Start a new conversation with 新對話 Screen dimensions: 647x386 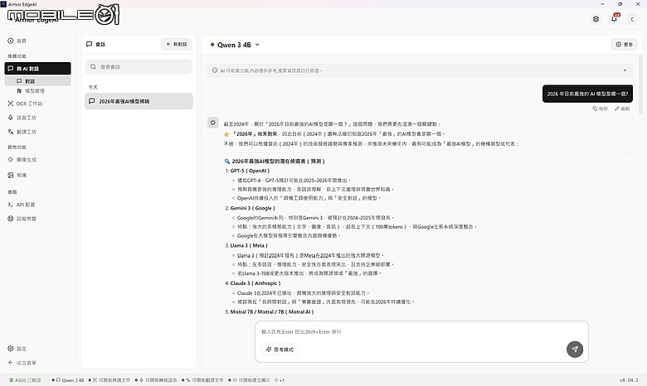[176, 44]
